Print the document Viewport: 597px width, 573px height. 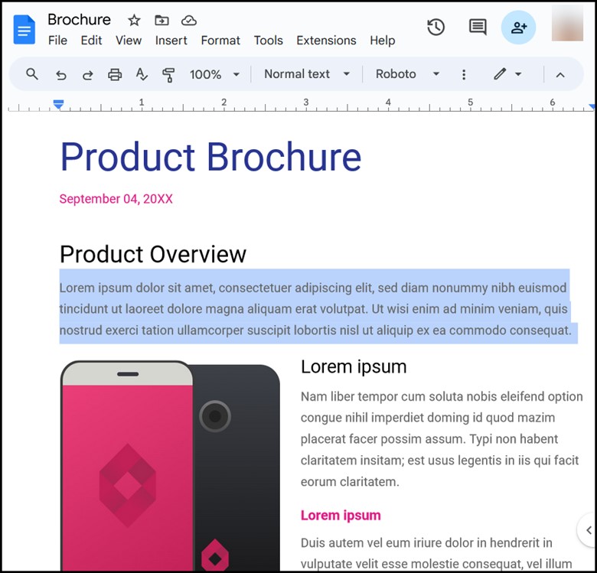115,74
